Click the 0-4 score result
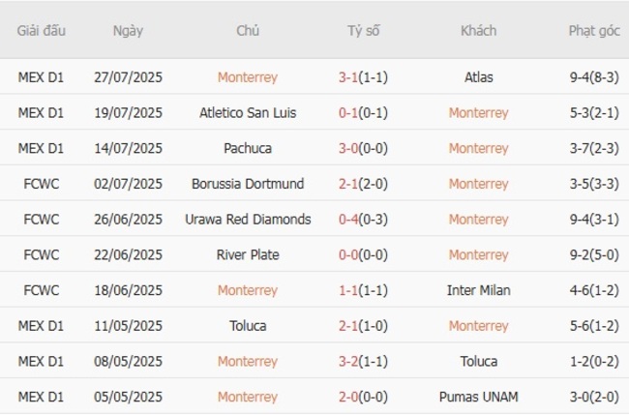Screen dimensions: 629x415 point(349,220)
